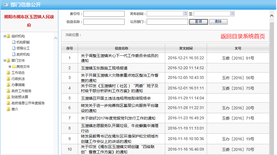Open 揭东区玉滘镇文明创建“四级联创” notice

(118, 149)
